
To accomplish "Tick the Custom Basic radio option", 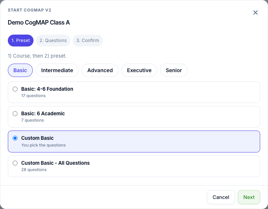I will pyautogui.click(x=15, y=138).
